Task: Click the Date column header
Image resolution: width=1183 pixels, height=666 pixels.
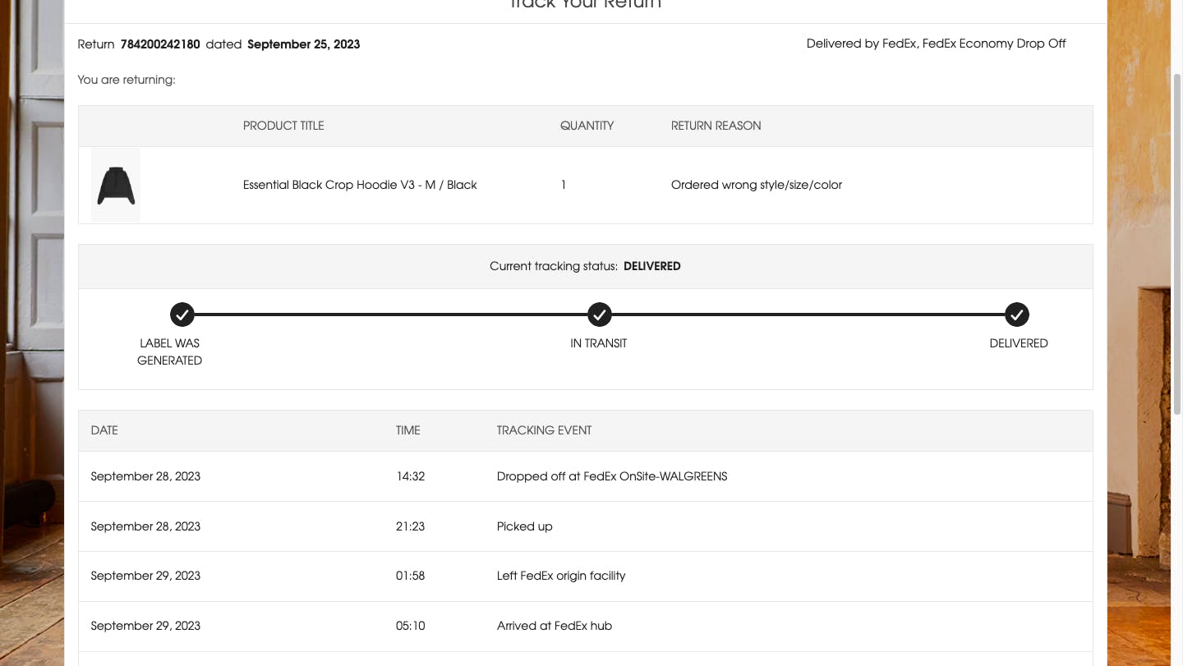Action: pyautogui.click(x=104, y=430)
